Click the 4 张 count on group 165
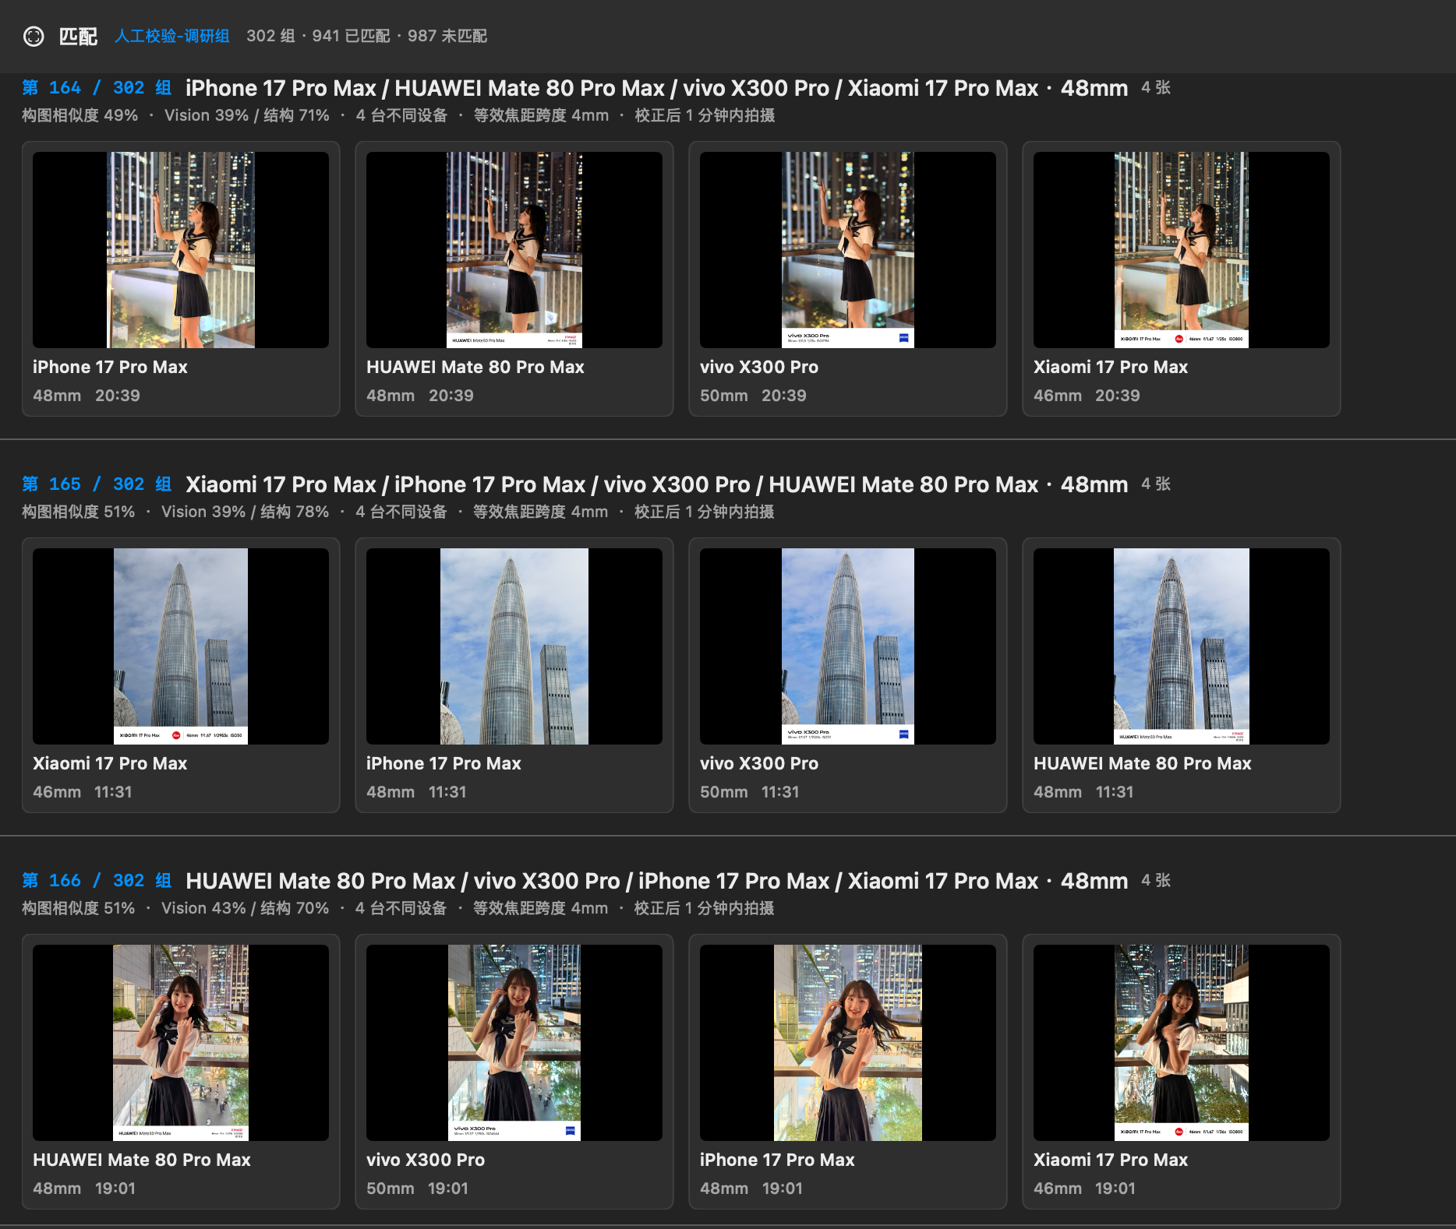This screenshot has height=1229, width=1456. coord(1156,484)
